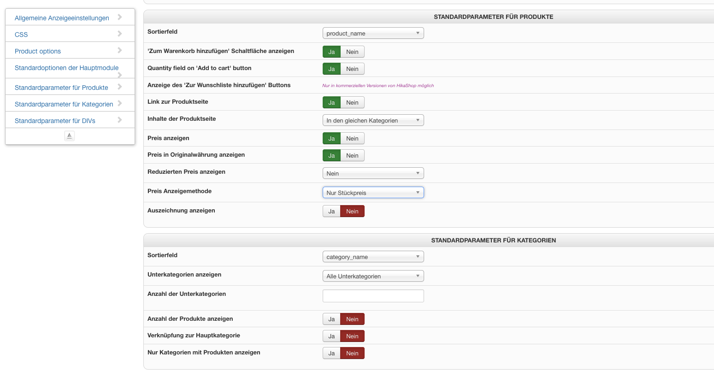Open Standardoptionen der Hauptmodule menu item

coord(66,68)
